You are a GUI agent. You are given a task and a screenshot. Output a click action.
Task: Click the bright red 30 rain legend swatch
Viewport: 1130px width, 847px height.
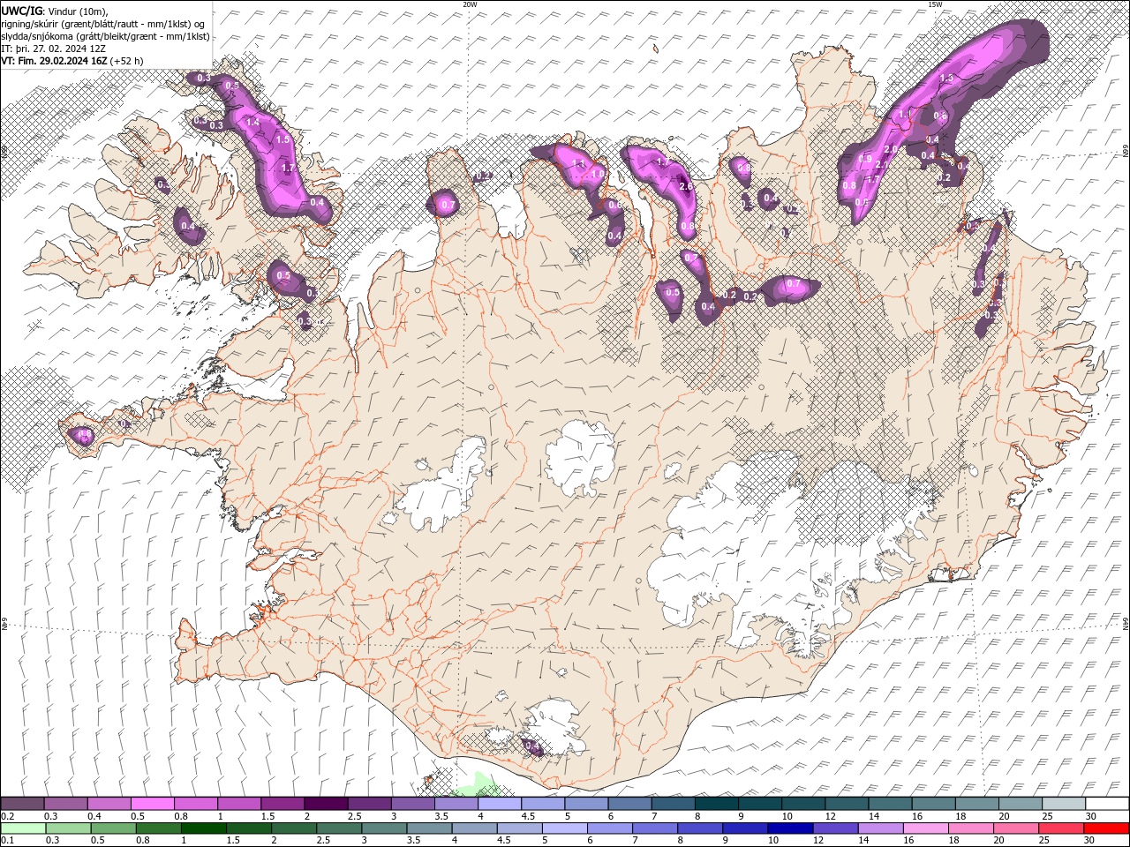point(1106,828)
